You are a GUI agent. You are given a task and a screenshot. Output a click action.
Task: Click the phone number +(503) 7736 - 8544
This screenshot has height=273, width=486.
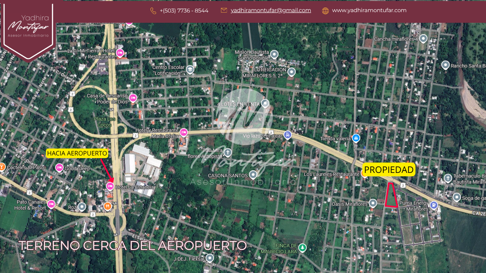184,11
